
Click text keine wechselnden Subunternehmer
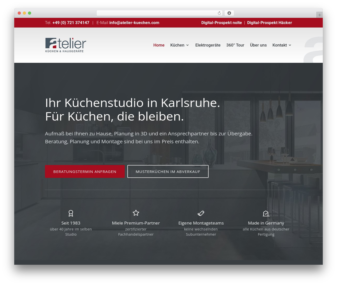tap(201, 232)
